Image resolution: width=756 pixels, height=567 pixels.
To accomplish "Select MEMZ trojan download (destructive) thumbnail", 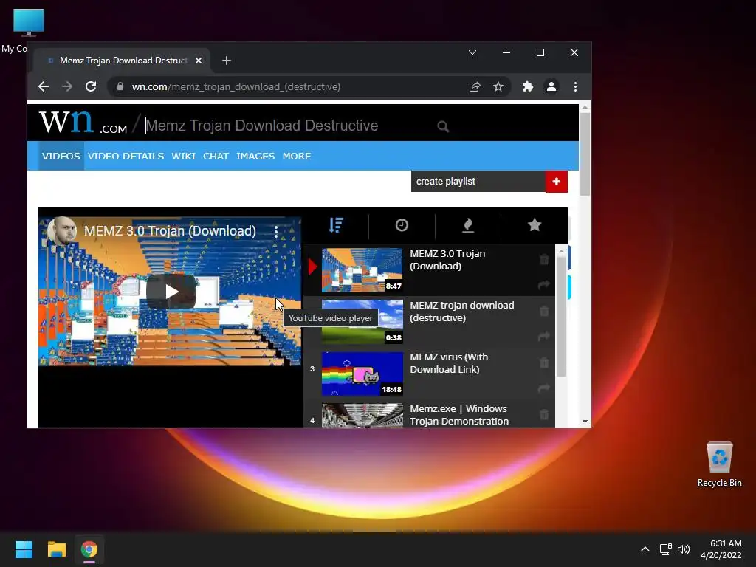I will click(362, 322).
